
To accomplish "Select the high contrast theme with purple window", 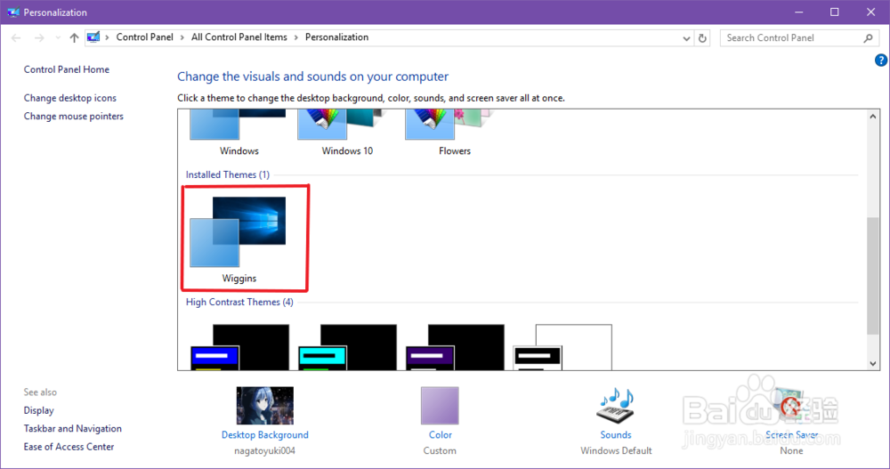I will pyautogui.click(x=455, y=347).
